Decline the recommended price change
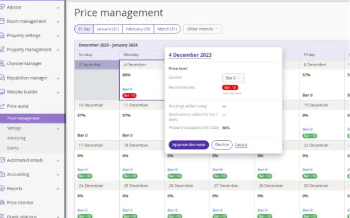Screen dimensions: 350x218 [x=222, y=145]
